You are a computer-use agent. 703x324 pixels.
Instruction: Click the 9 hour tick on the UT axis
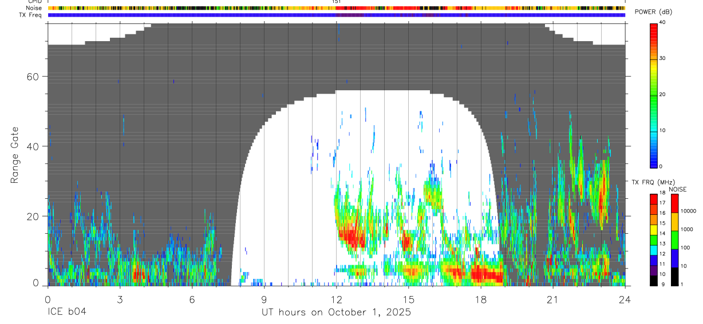coord(264,299)
